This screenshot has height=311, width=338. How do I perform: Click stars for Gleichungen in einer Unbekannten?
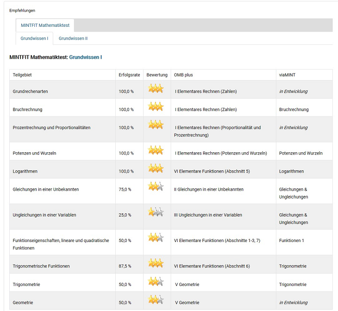click(156, 187)
